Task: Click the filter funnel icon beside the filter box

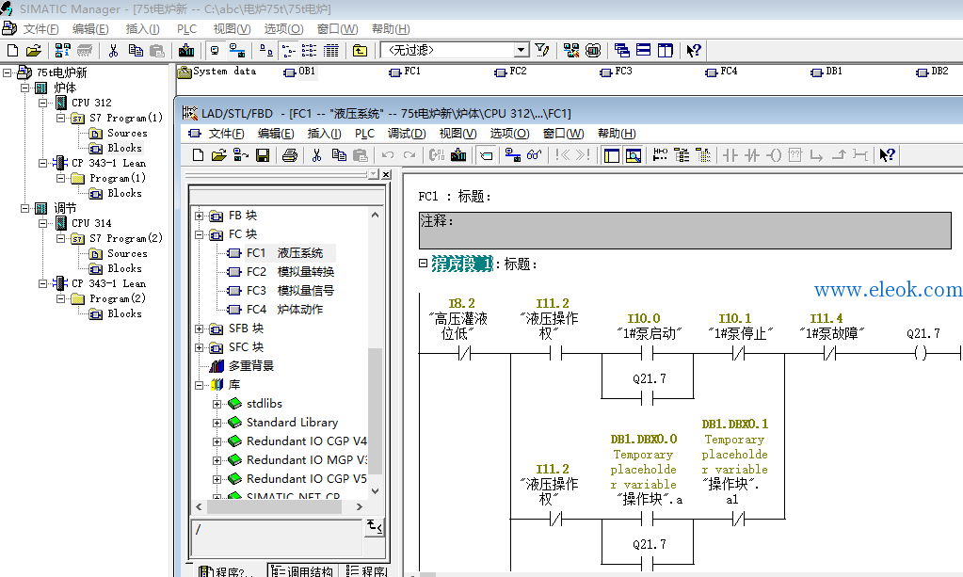Action: tap(541, 50)
